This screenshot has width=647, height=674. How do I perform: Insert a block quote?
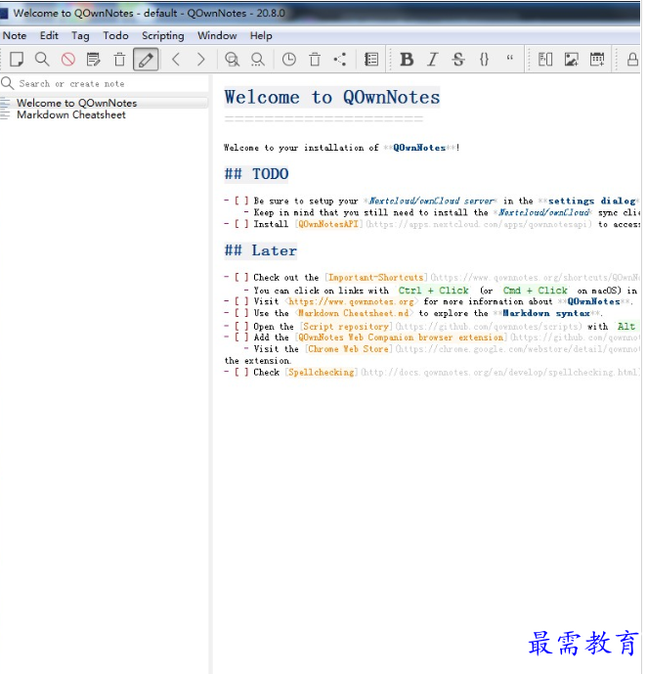(509, 58)
